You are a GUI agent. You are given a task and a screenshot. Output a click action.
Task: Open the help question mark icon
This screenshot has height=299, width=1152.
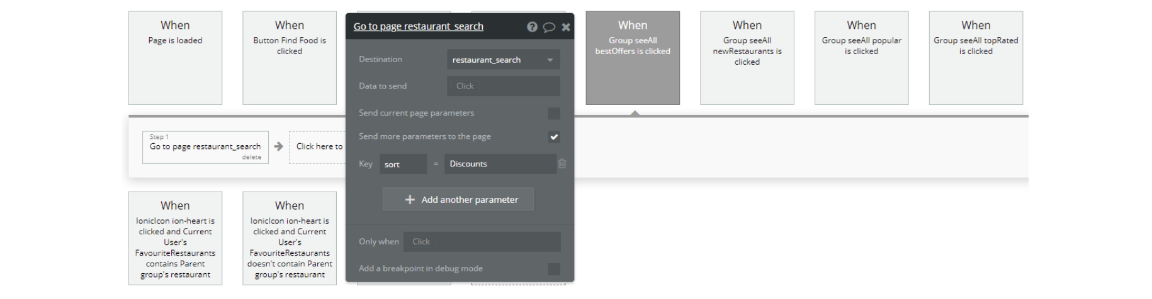click(x=532, y=27)
